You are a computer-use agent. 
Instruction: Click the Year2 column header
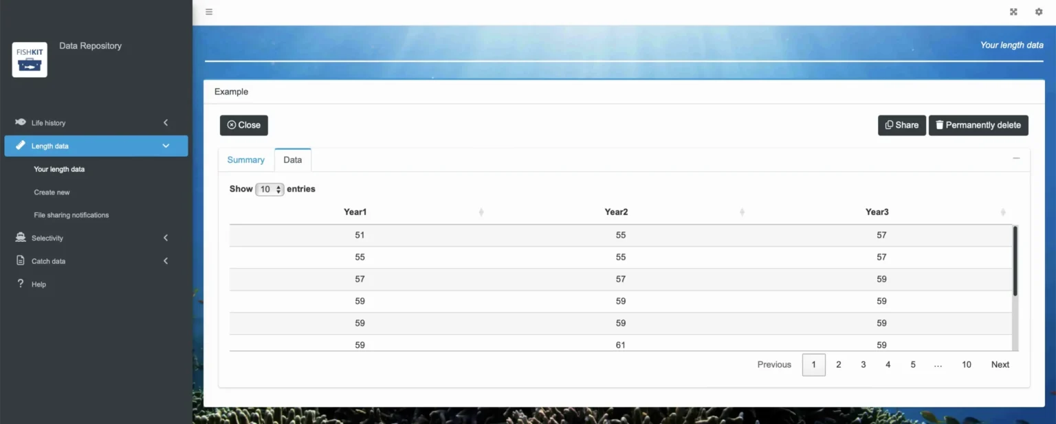point(618,212)
